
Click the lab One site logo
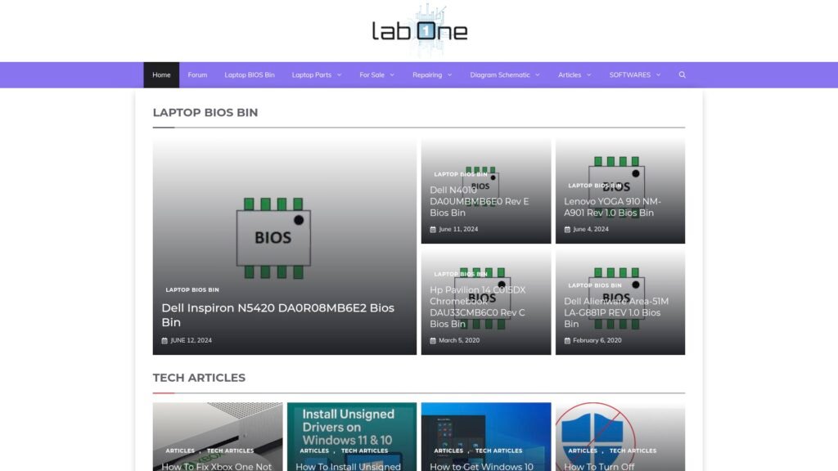coord(420,30)
